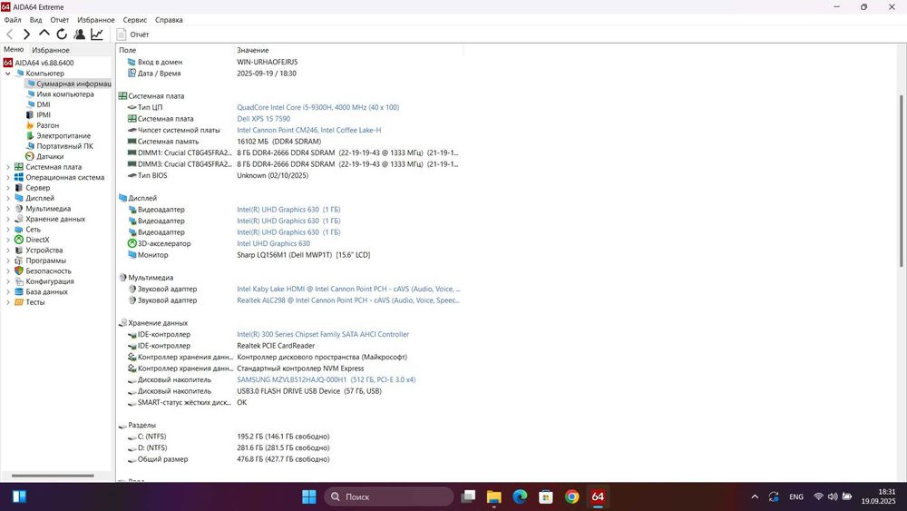Switch to the Избранное sidebar tab
Viewport: 907px width, 511px height.
pos(50,50)
